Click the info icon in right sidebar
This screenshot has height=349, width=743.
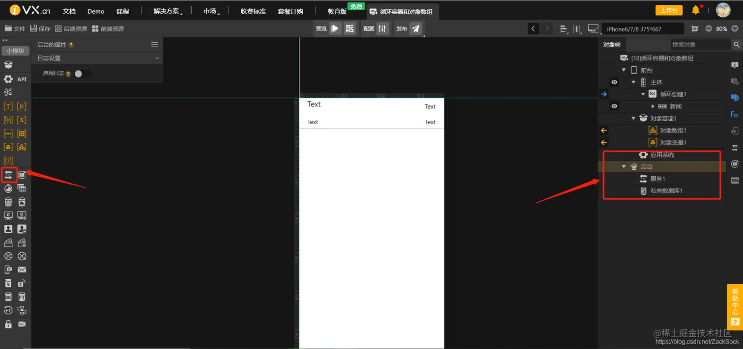(735, 65)
